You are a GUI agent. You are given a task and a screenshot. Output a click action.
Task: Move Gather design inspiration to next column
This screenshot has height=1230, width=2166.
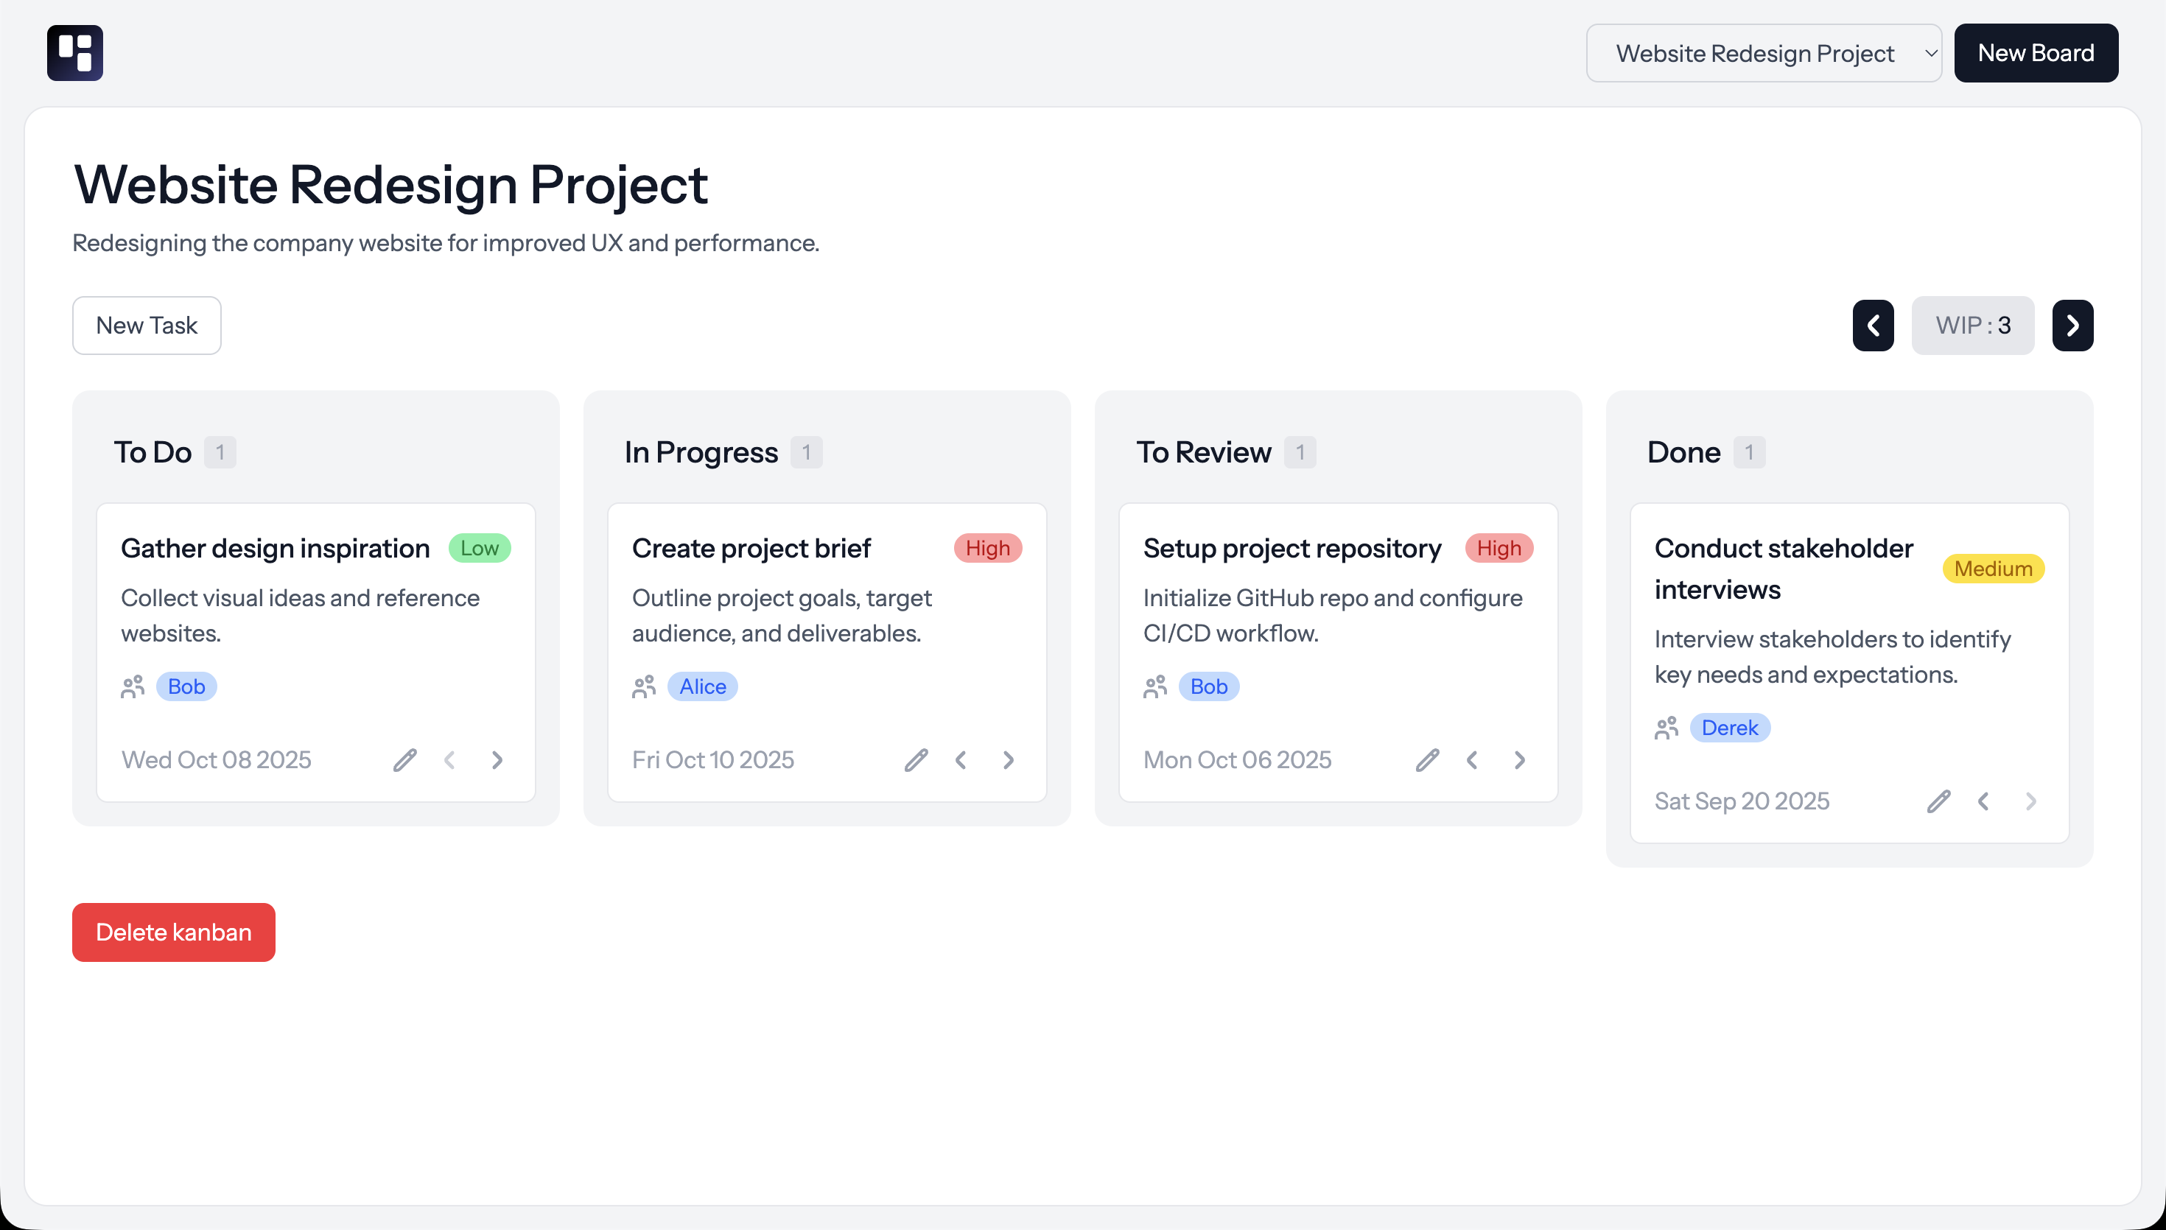(497, 759)
